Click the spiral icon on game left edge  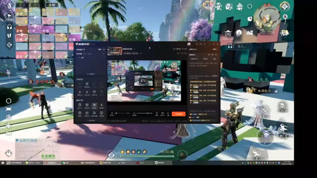[8, 117]
